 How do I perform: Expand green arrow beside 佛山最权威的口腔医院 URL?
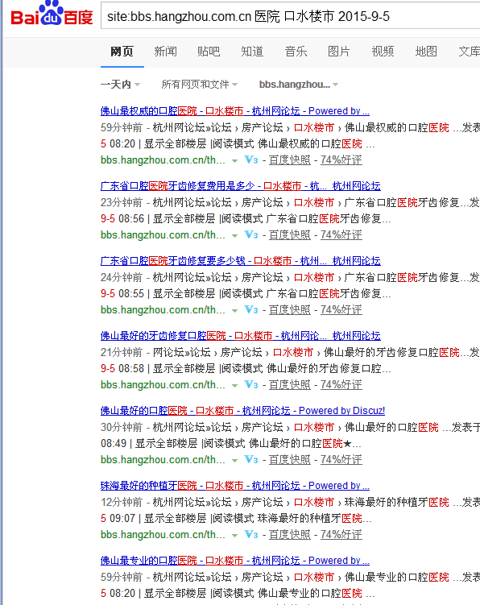point(234,161)
